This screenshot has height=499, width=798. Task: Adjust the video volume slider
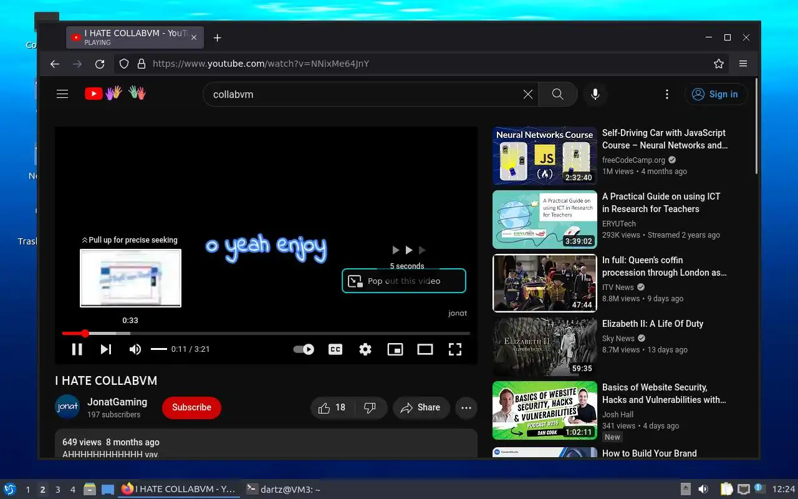159,349
